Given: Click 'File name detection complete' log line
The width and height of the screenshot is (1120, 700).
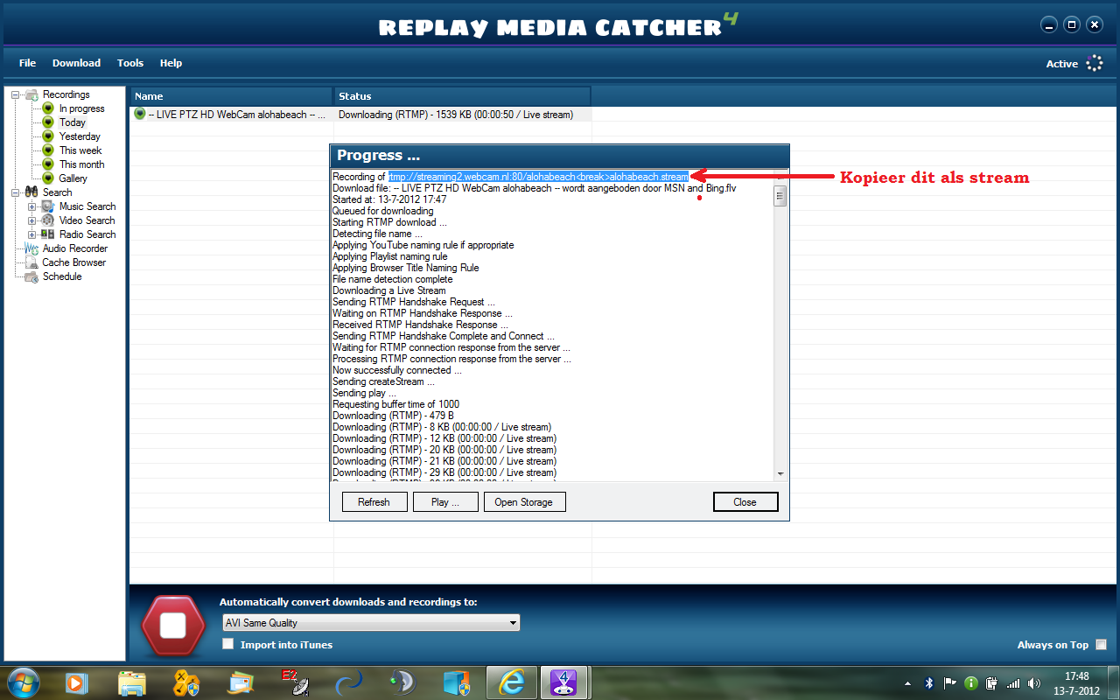Looking at the screenshot, I should click(393, 279).
